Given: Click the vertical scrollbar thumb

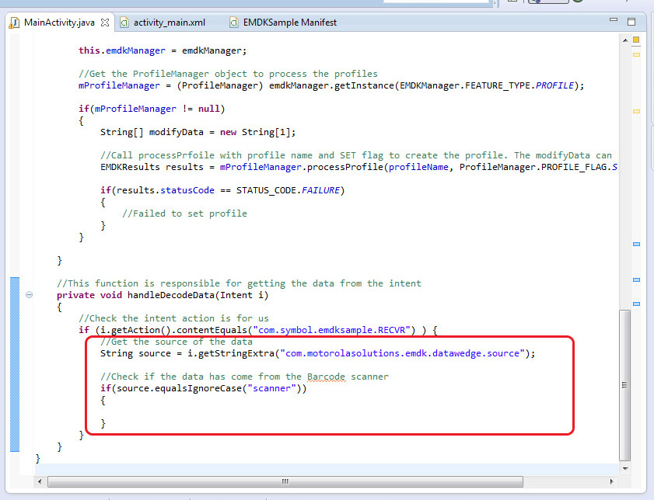Looking at the screenshot, I should [x=624, y=384].
